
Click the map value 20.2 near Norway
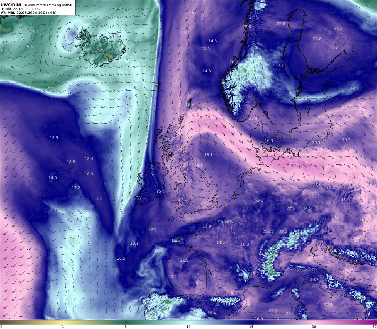[x=234, y=62]
